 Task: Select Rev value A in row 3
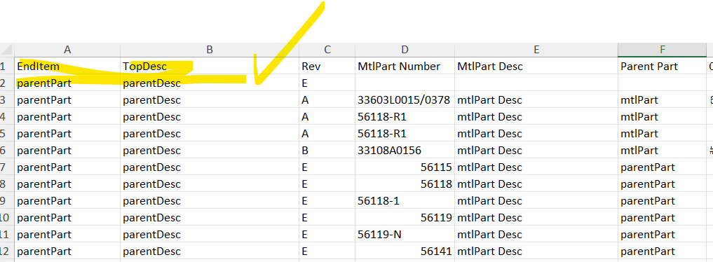327,100
